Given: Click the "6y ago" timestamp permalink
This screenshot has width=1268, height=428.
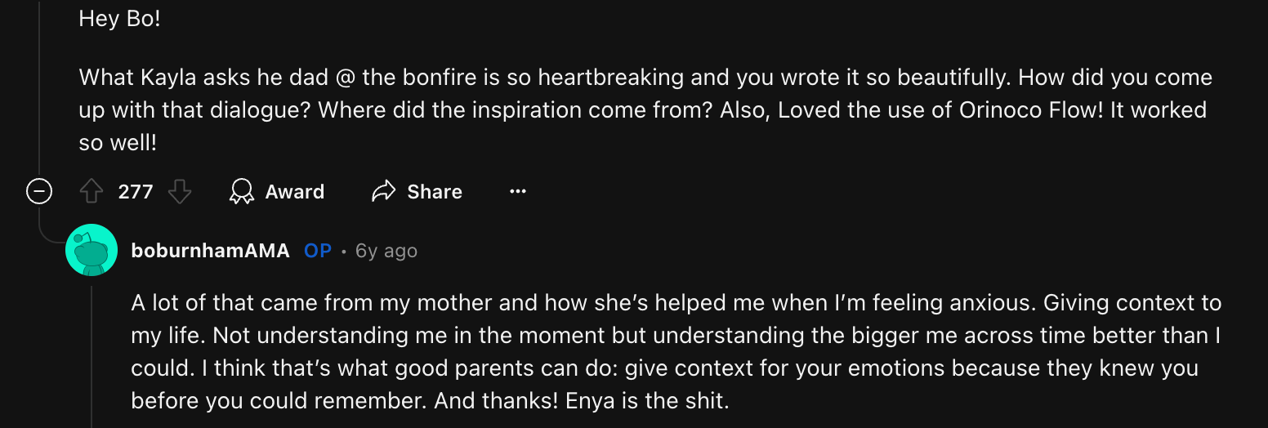Looking at the screenshot, I should pyautogui.click(x=386, y=251).
